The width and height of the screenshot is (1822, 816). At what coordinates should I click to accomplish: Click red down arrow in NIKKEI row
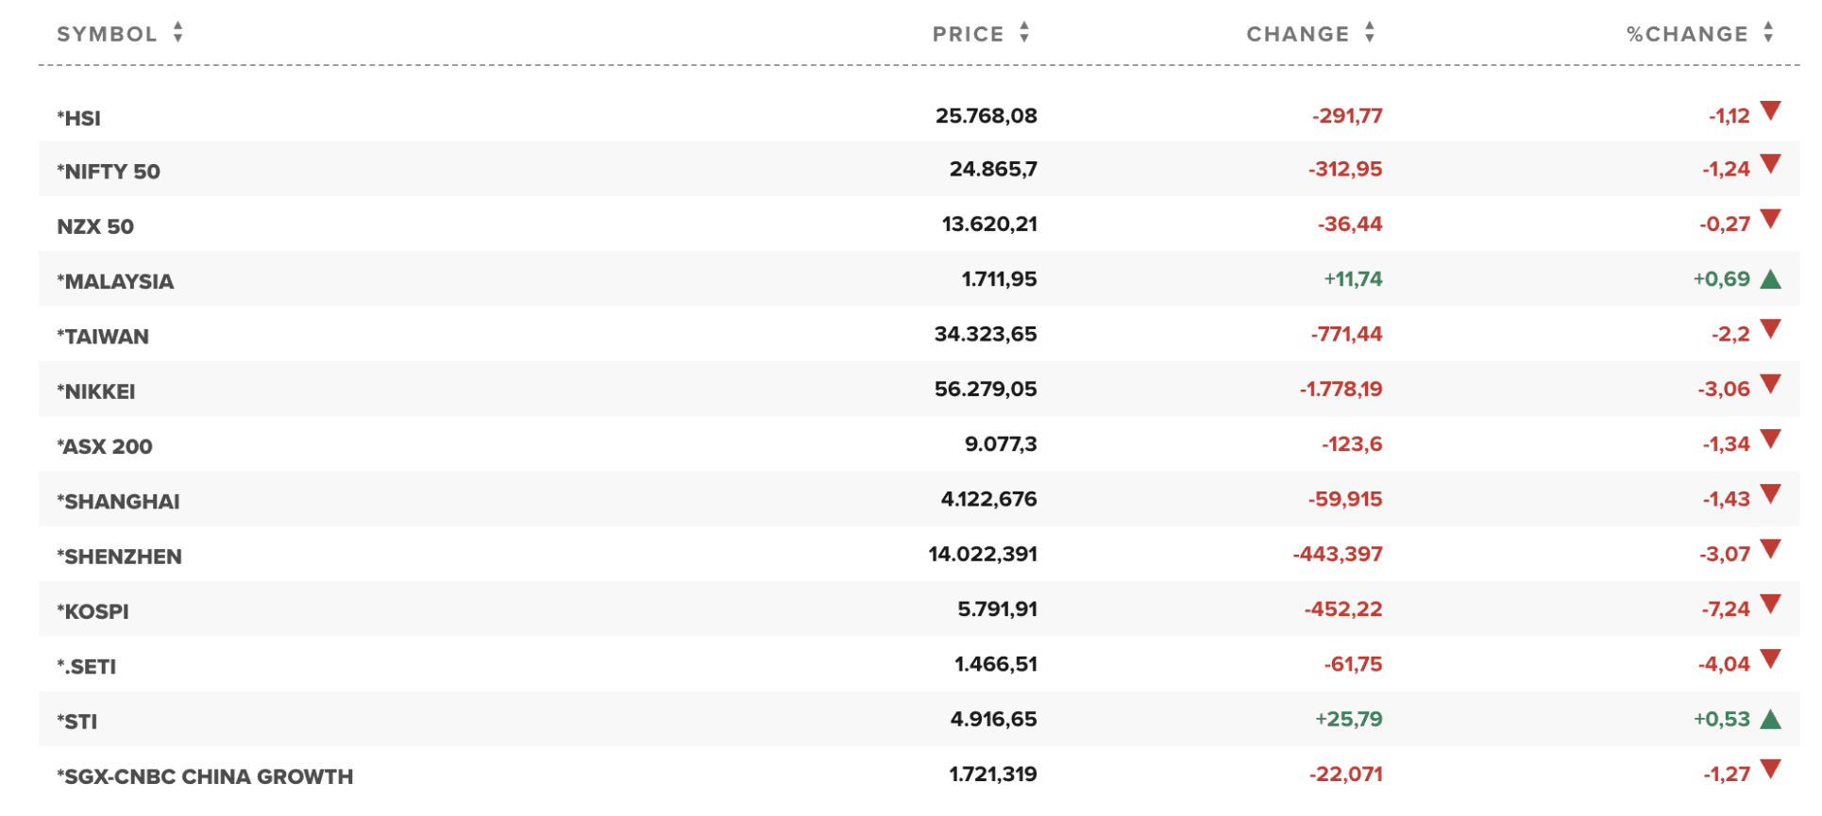pyautogui.click(x=1771, y=384)
